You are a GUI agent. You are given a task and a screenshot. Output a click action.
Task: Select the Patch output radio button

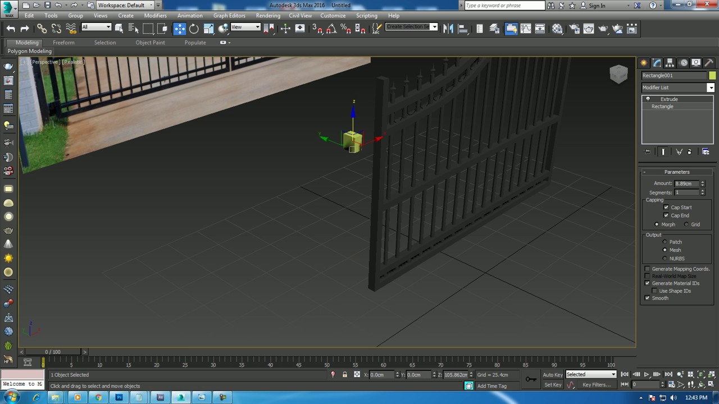[x=665, y=242]
